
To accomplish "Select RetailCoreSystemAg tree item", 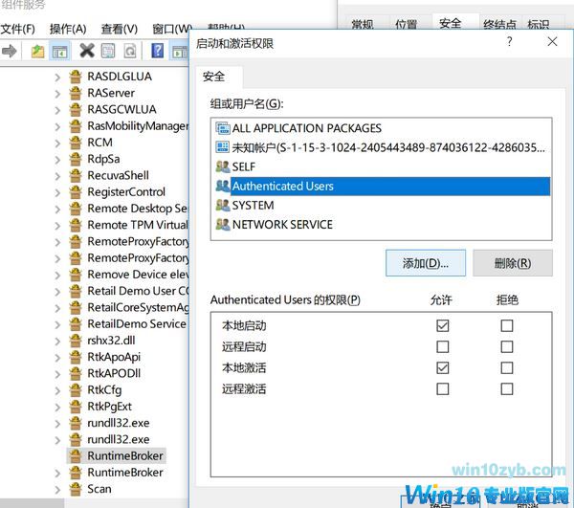I will pos(138,307).
